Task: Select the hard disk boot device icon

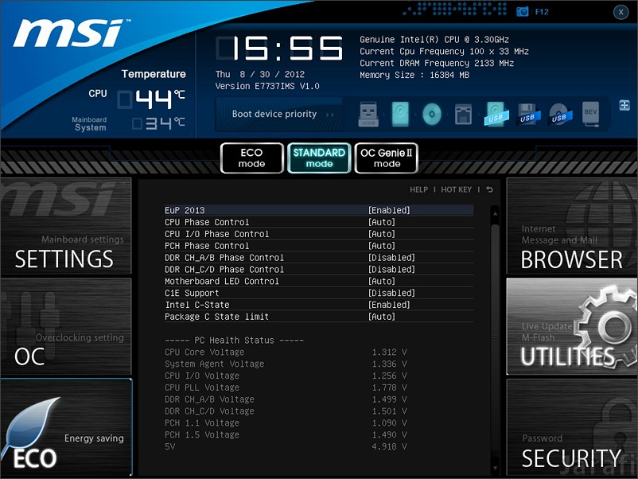Action: click(x=400, y=115)
